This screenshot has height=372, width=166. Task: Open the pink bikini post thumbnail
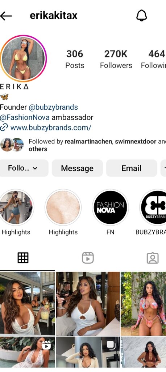pyautogui.click(x=143, y=304)
